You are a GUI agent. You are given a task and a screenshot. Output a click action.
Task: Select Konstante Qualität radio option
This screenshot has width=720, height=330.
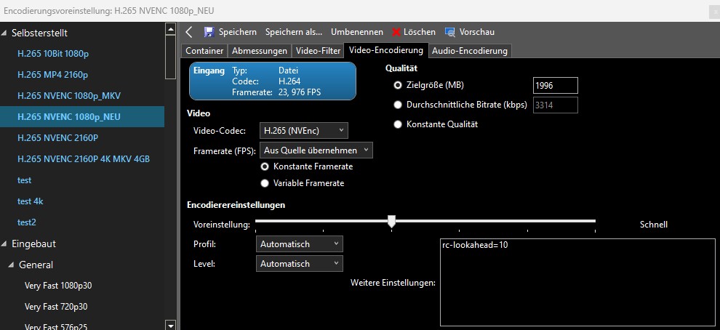tap(398, 124)
